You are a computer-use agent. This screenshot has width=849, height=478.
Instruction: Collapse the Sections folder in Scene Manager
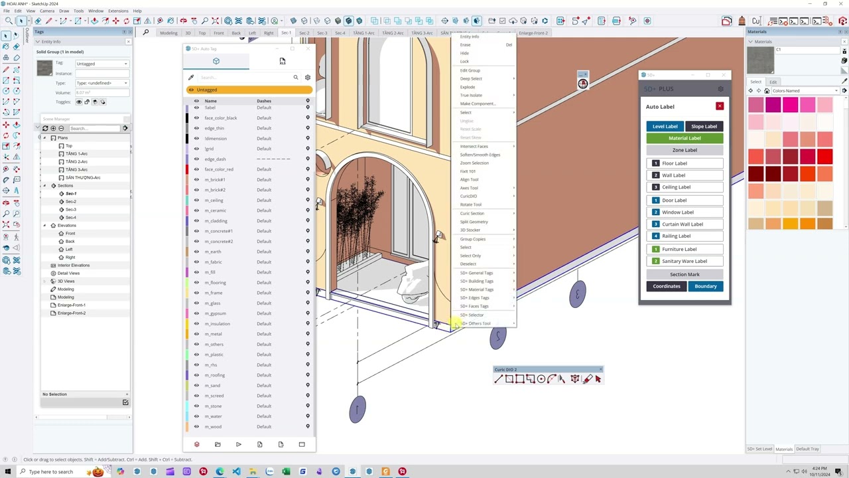45,185
